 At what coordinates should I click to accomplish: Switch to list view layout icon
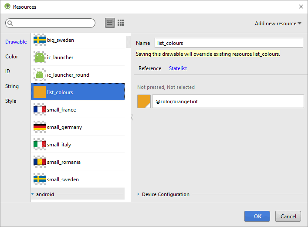[110, 23]
